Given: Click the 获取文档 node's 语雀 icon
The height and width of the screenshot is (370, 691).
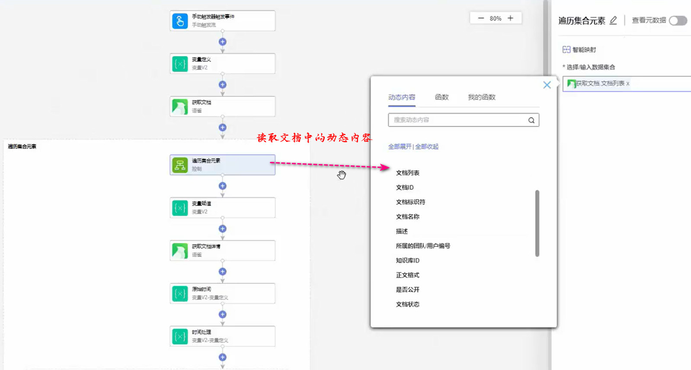Looking at the screenshot, I should pos(180,106).
